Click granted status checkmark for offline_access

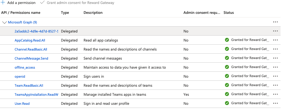[227, 67]
